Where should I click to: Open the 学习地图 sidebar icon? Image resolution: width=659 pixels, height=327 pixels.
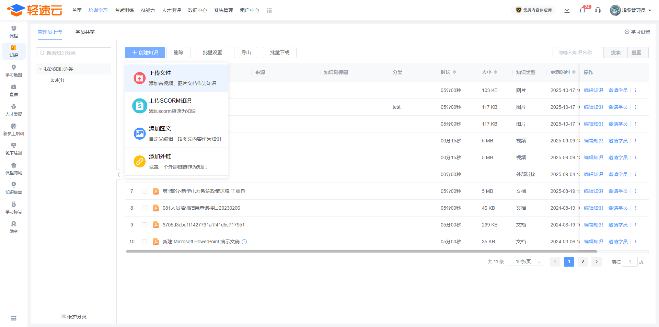click(x=13, y=71)
